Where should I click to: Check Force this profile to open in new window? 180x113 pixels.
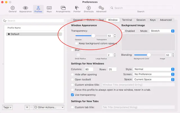[x=72, y=90]
